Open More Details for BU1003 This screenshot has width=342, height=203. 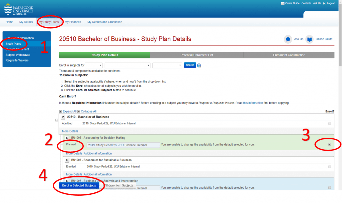tap(74, 174)
